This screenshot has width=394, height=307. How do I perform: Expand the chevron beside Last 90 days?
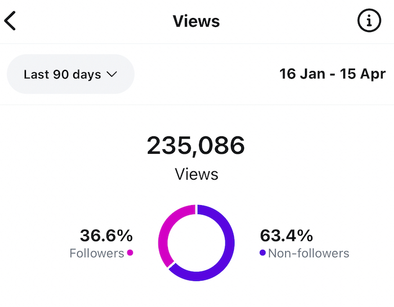(111, 74)
